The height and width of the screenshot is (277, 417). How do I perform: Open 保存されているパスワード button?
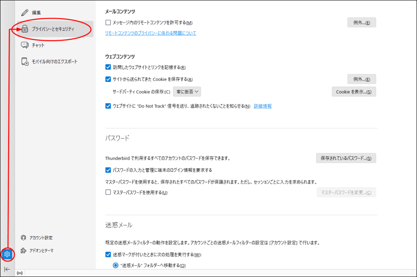click(346, 158)
